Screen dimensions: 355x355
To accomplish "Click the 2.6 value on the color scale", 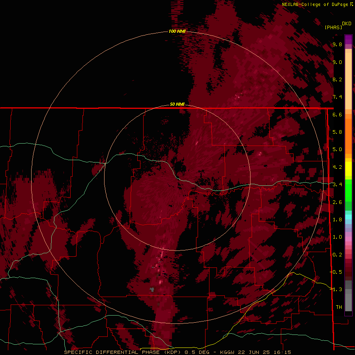I will [337, 202].
